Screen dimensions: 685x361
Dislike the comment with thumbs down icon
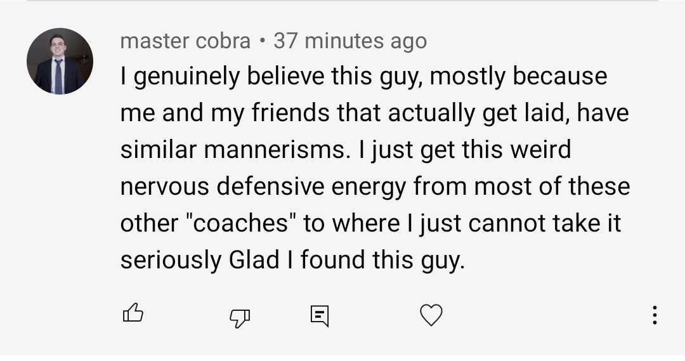[239, 315]
